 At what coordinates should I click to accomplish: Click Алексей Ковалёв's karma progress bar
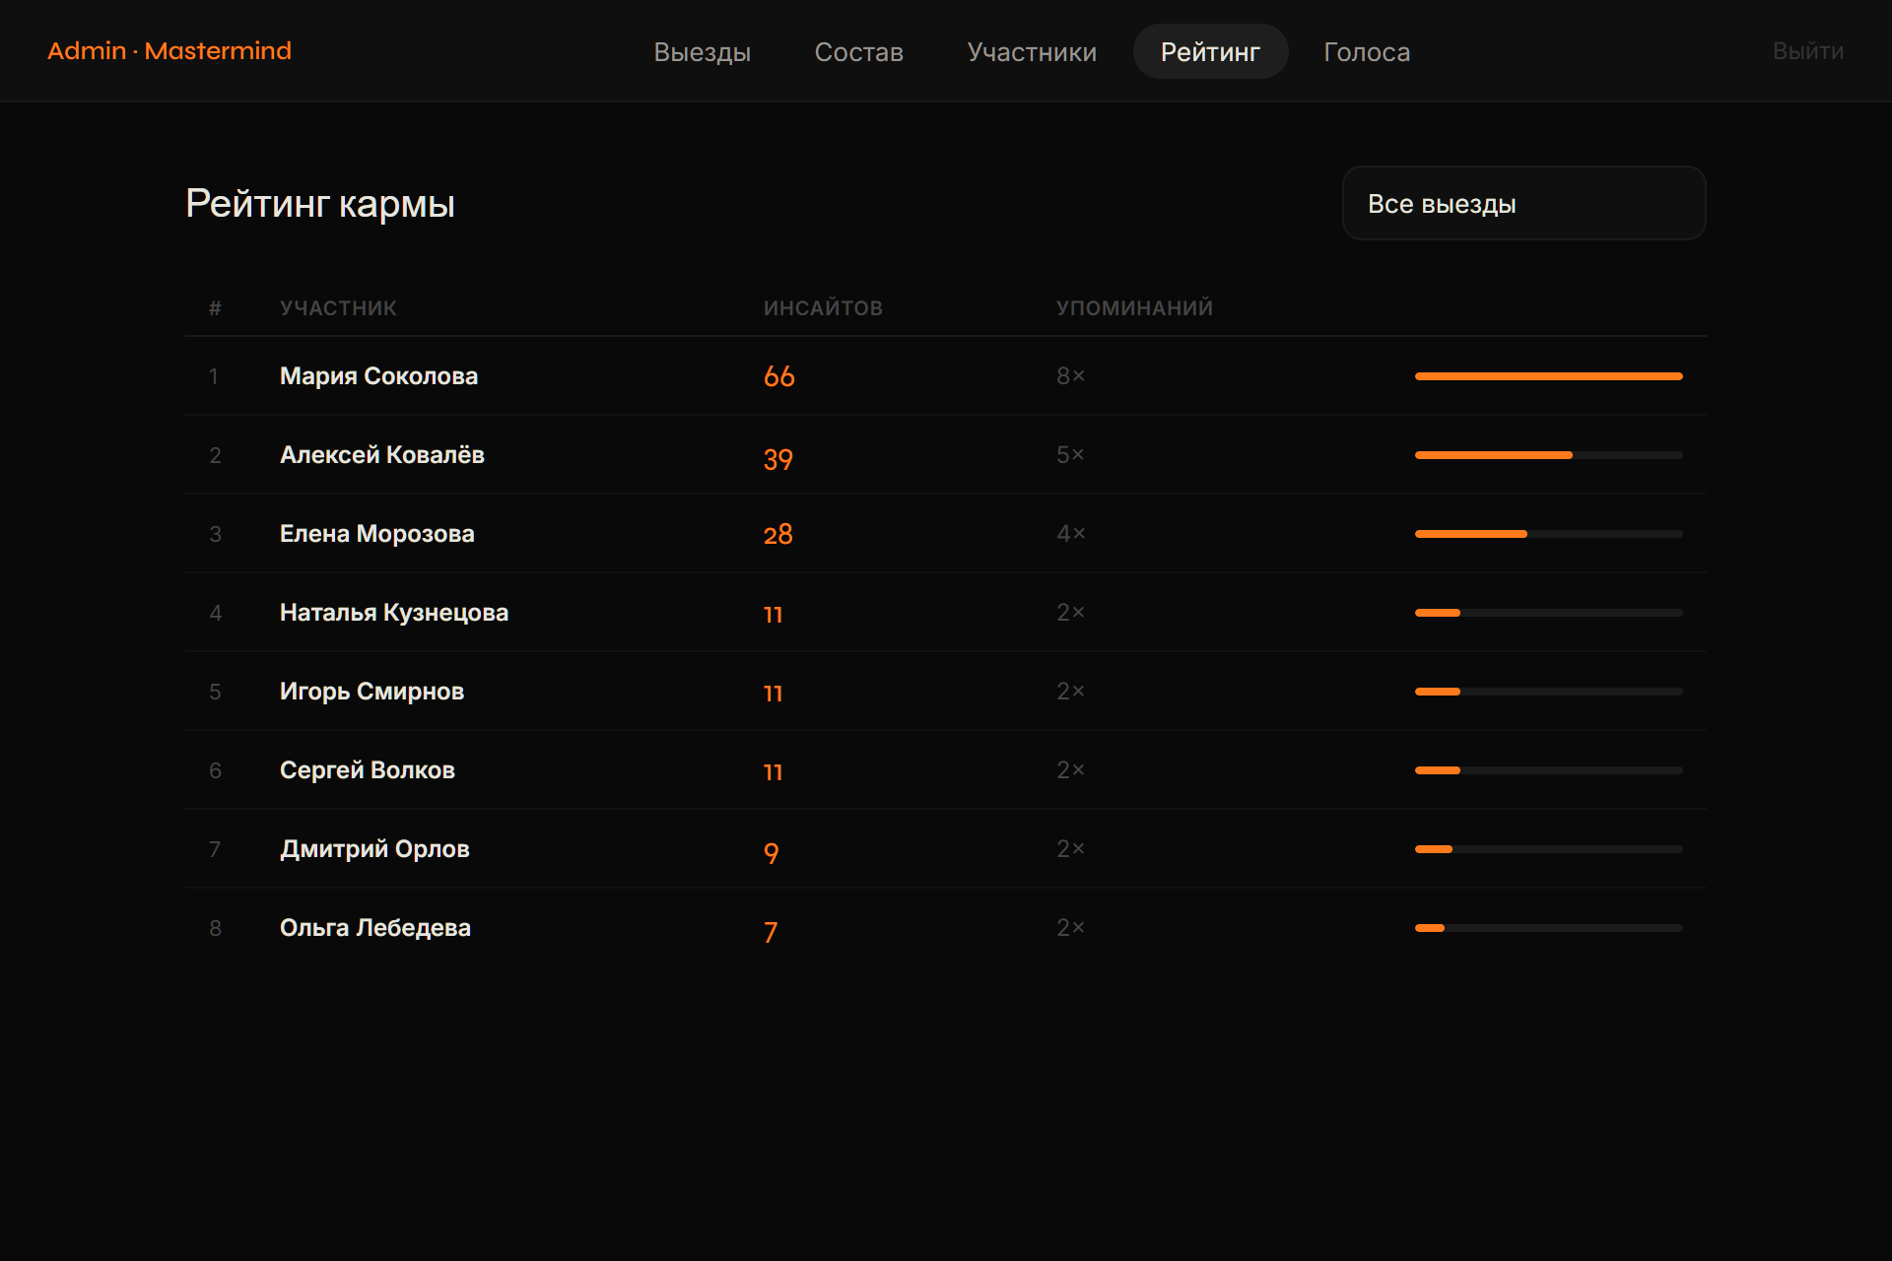pyautogui.click(x=1549, y=455)
